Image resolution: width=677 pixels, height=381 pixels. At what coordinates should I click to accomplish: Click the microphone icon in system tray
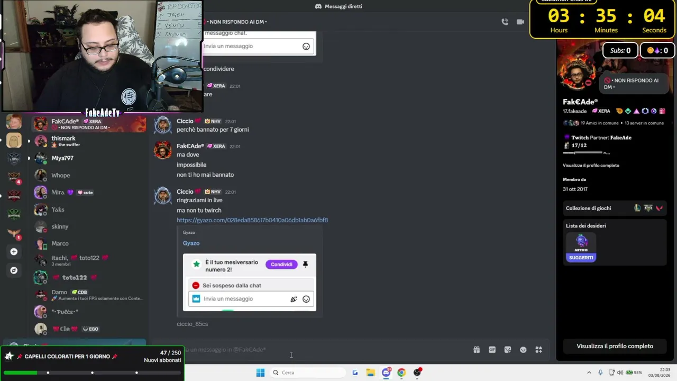click(600, 373)
